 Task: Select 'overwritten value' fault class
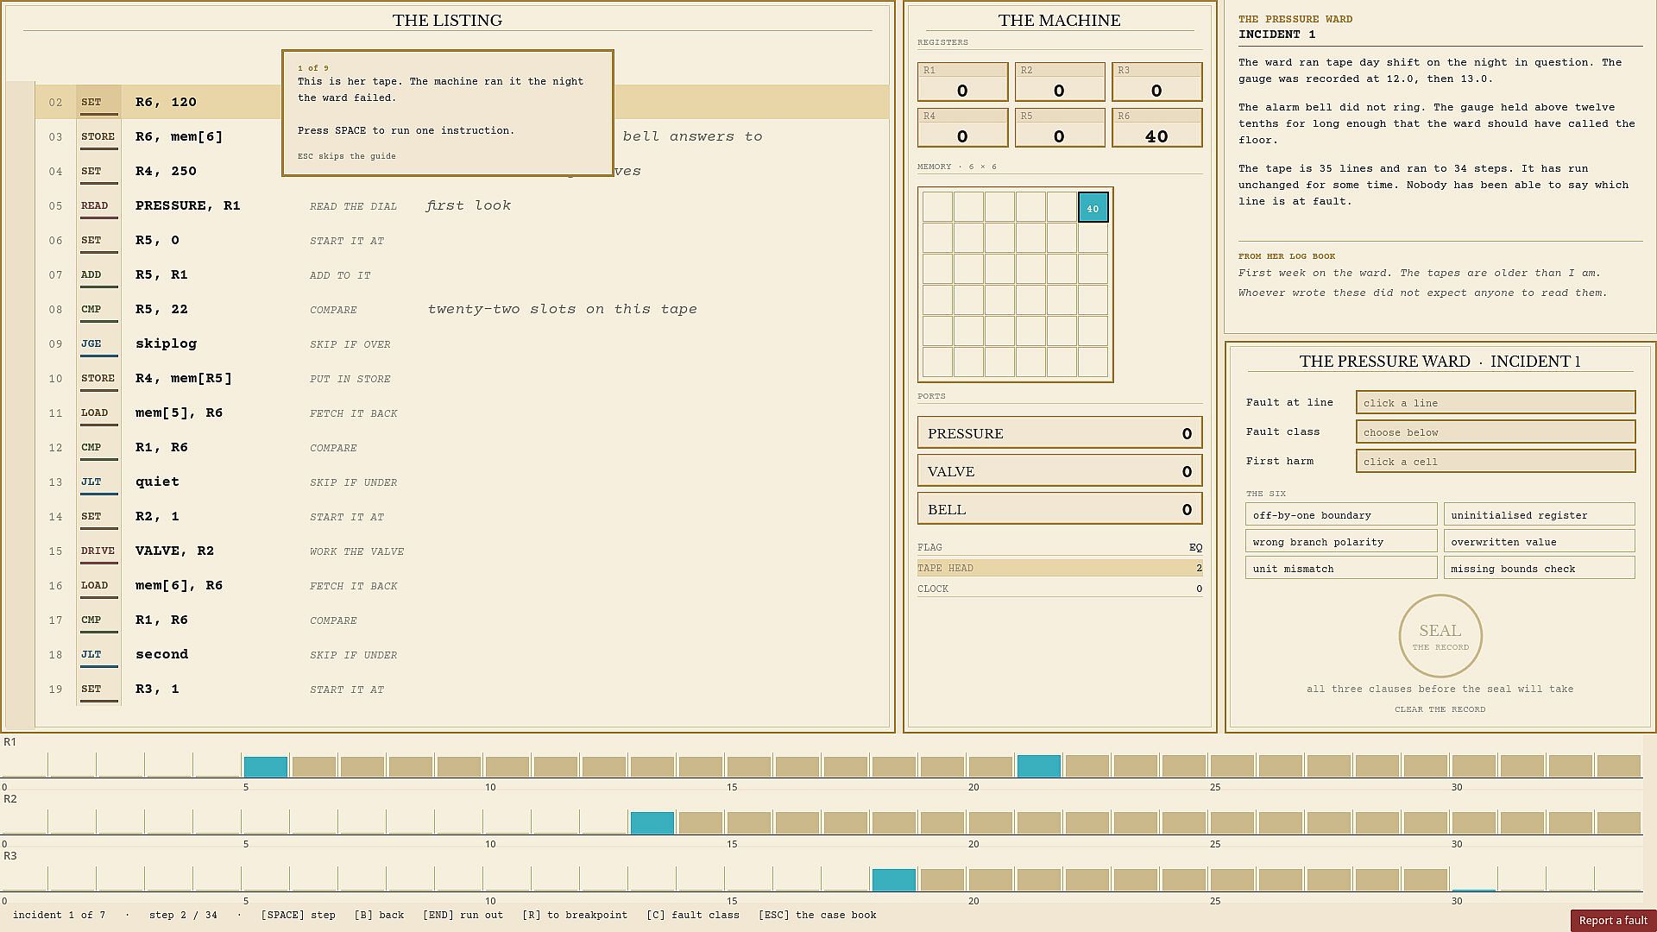click(x=1539, y=542)
